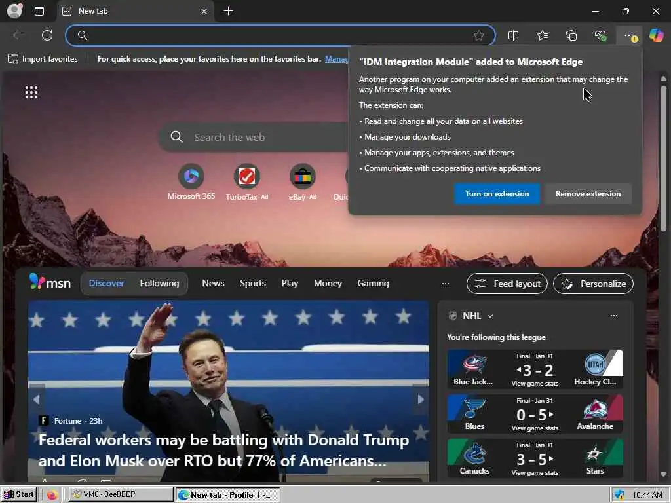The image size is (671, 503).
Task: Click the back navigation arrow
Action: (x=18, y=35)
